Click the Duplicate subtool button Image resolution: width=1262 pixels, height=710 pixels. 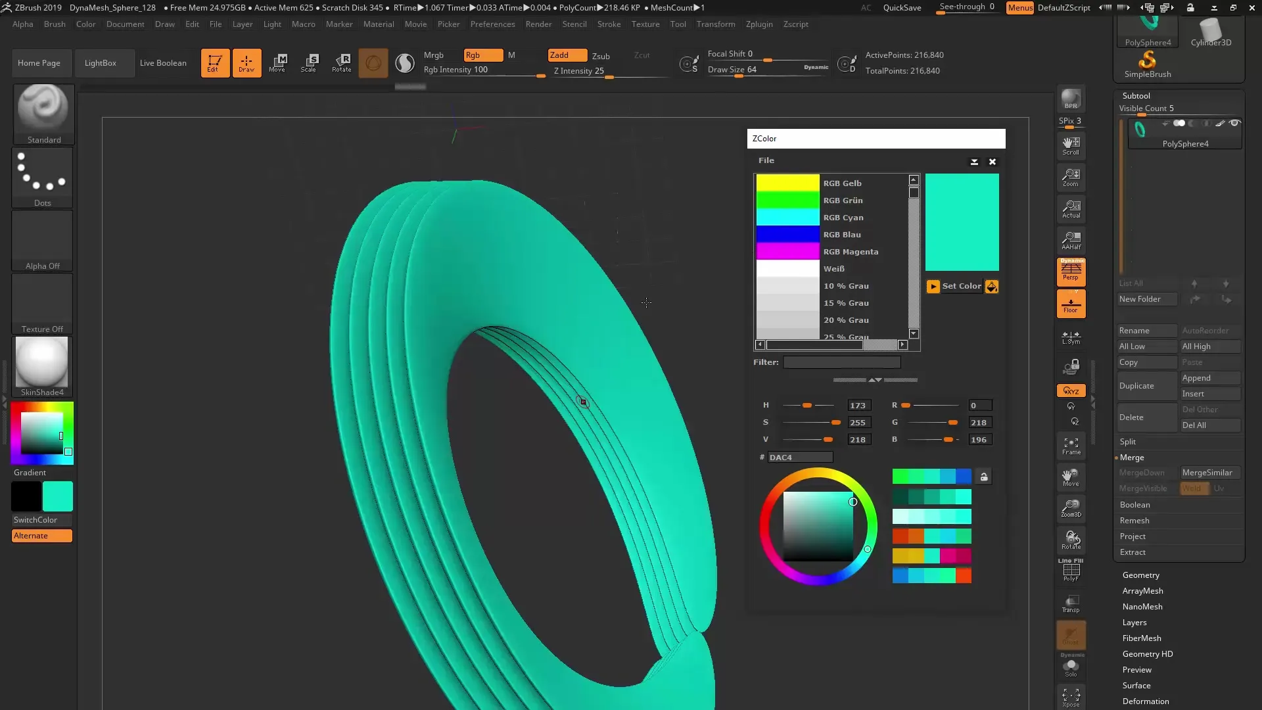coord(1147,386)
